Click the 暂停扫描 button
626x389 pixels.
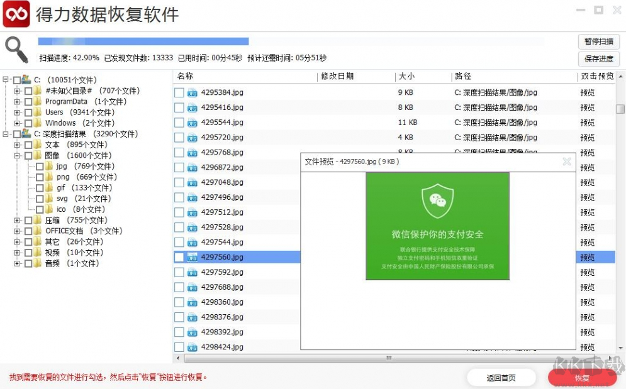point(598,41)
